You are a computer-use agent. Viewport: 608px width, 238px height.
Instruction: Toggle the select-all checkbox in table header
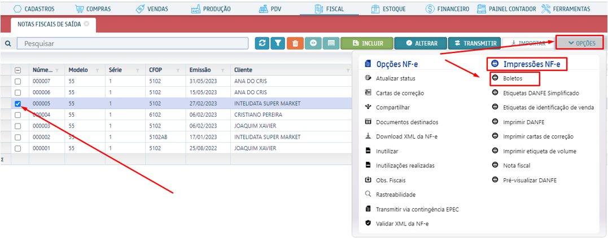click(x=18, y=70)
